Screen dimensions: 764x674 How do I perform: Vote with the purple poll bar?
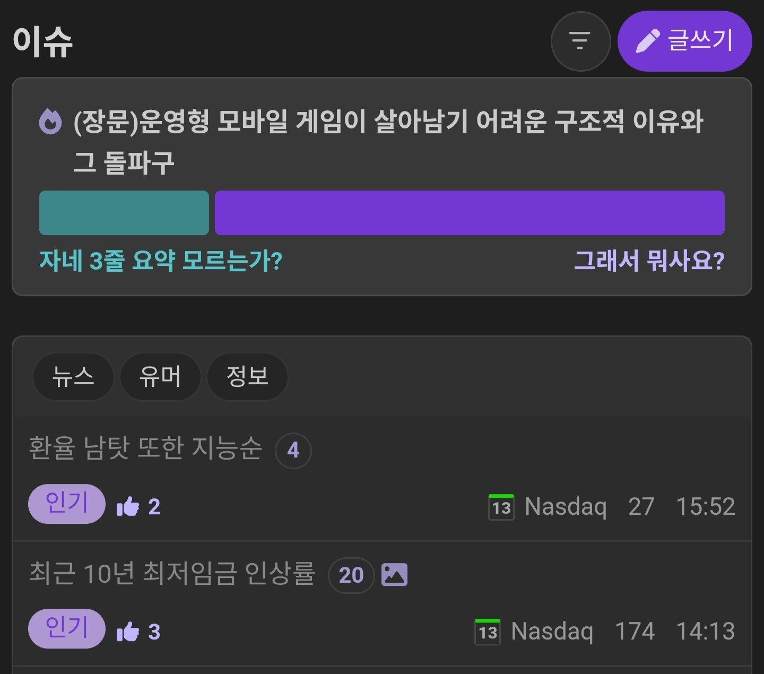click(x=470, y=213)
